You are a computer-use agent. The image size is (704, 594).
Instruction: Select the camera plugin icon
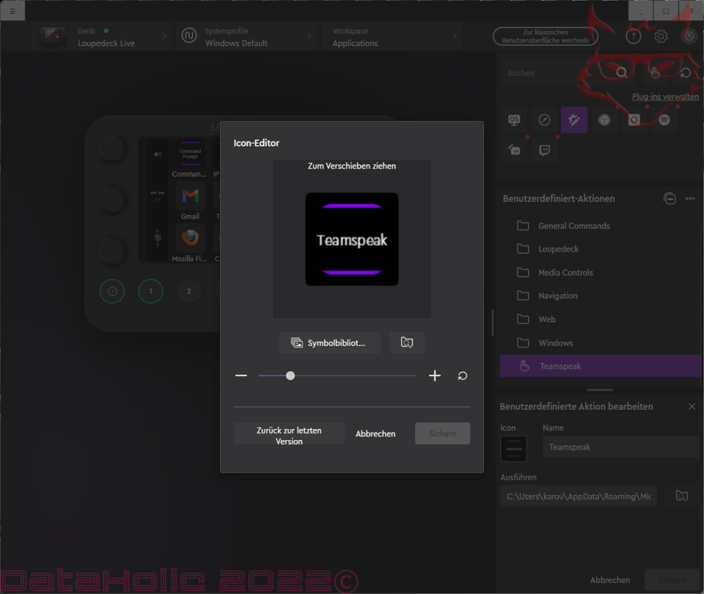[x=634, y=120]
